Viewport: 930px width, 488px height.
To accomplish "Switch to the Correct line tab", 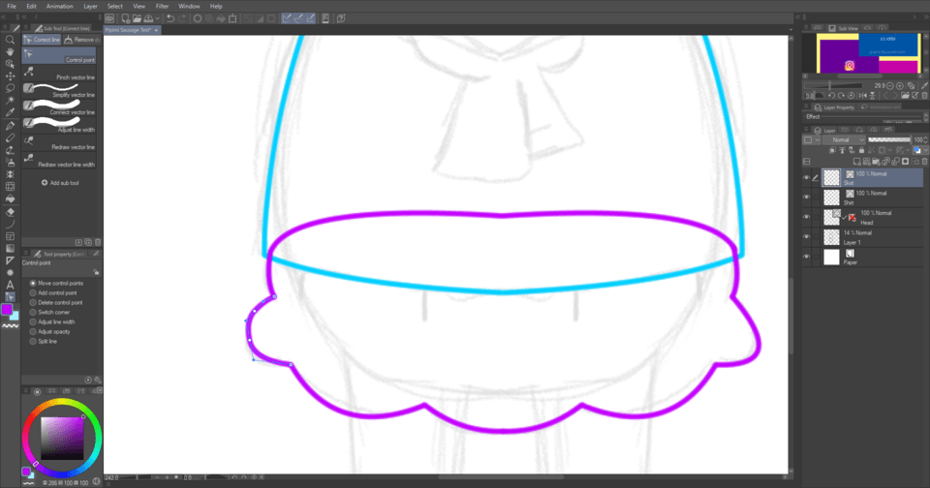I will pos(45,40).
